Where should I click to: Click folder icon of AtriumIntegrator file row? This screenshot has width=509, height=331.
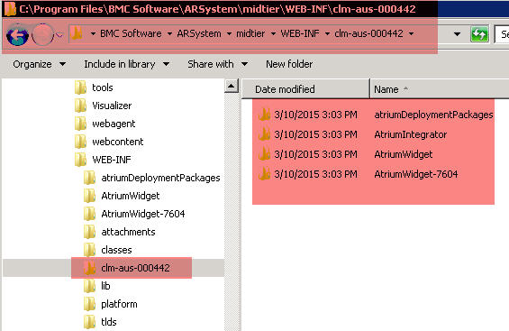pyautogui.click(x=265, y=134)
